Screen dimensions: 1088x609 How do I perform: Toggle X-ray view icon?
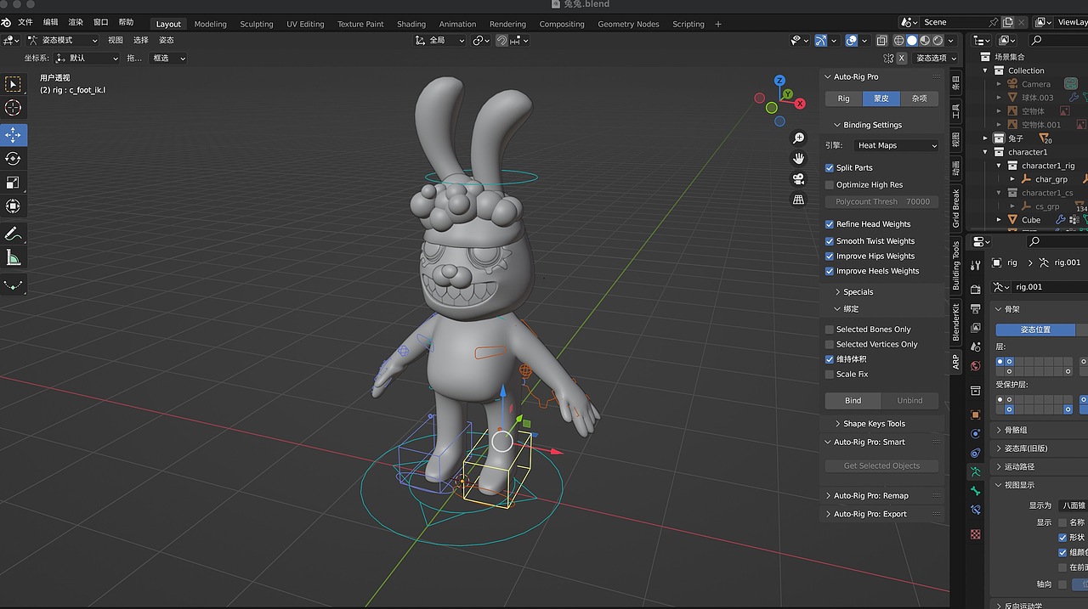pos(881,40)
